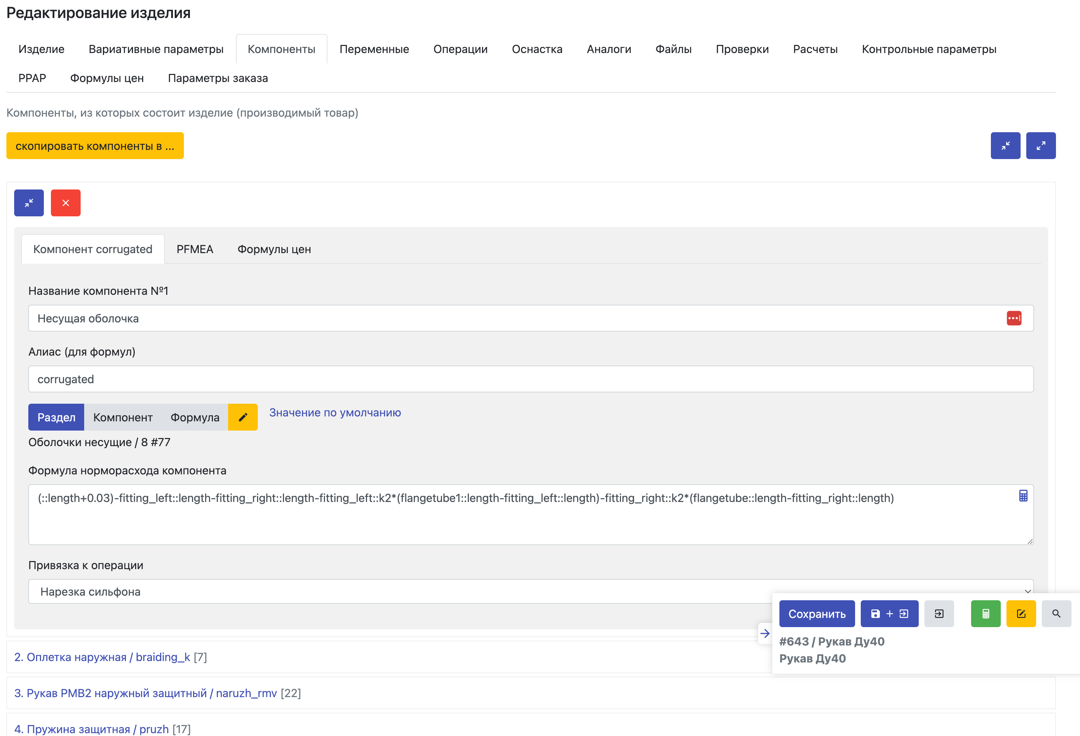This screenshot has width=1080, height=736.
Task: Switch to the PFMEA sub-tab
Action: [x=195, y=249]
